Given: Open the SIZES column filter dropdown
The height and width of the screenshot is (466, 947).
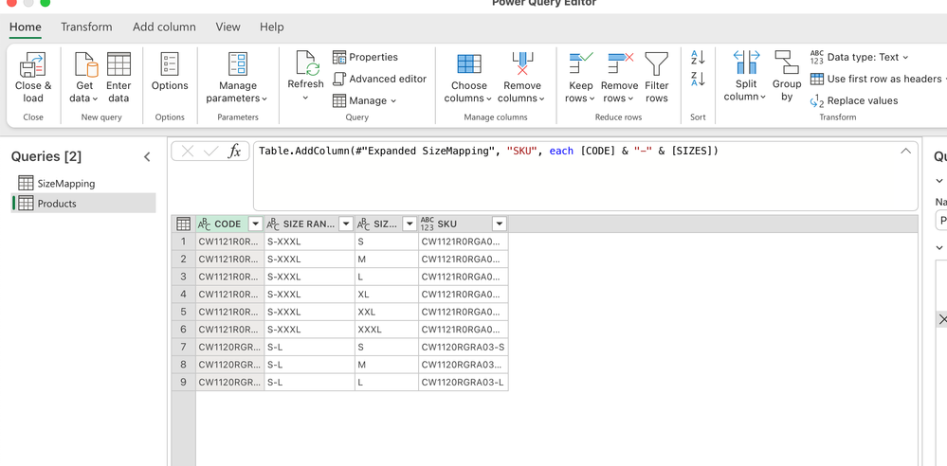Looking at the screenshot, I should (x=410, y=224).
